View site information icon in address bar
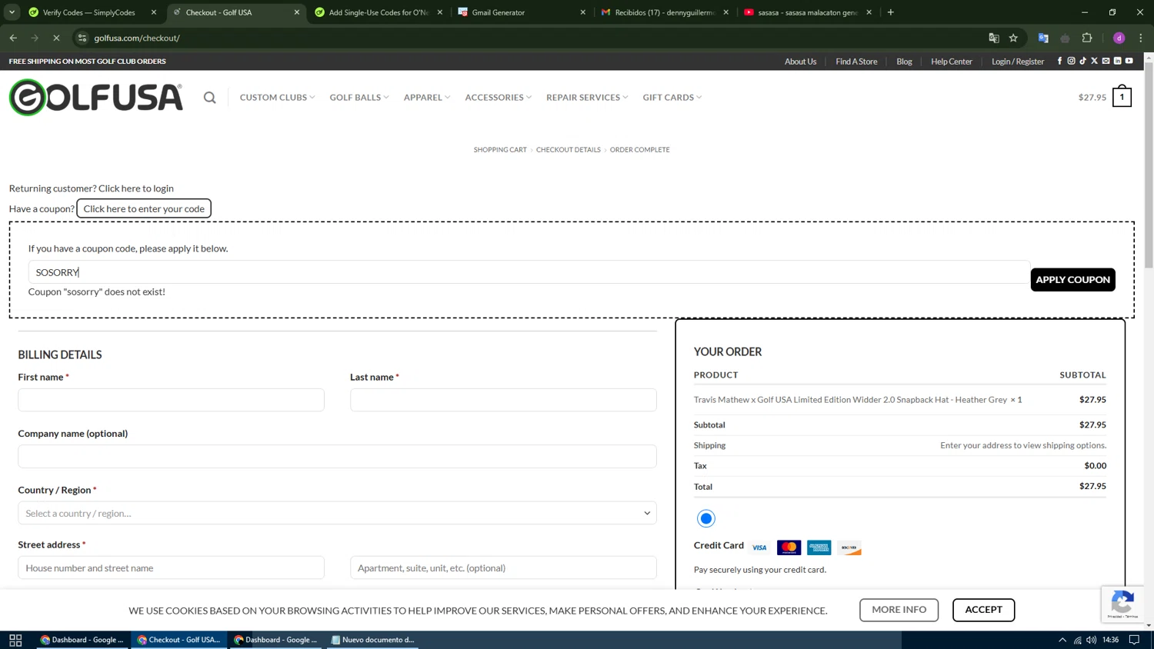This screenshot has height=649, width=1154. (82, 38)
